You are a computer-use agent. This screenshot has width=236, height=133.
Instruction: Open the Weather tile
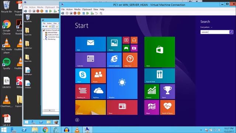(x=122, y=84)
